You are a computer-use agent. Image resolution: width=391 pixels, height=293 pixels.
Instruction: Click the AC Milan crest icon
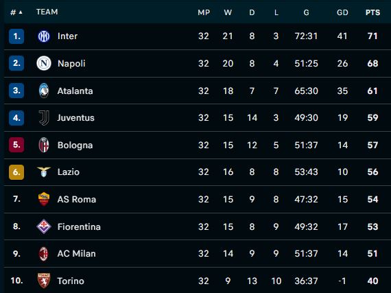(44, 254)
